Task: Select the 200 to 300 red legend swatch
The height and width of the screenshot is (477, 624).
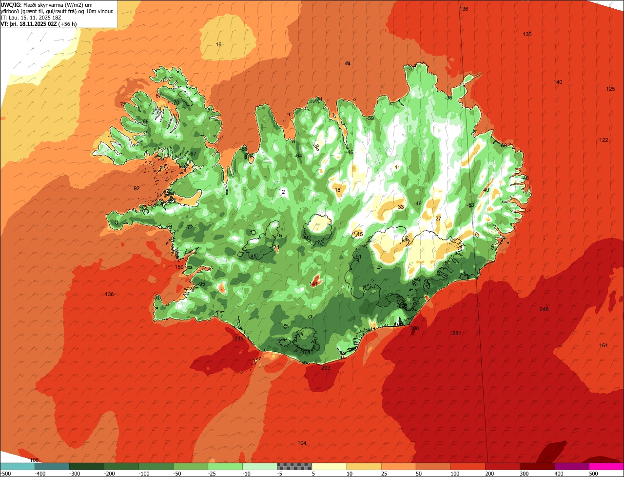Action: (502, 466)
